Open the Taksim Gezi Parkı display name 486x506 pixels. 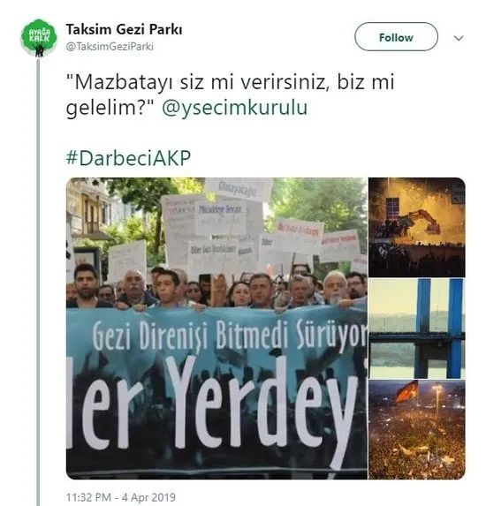click(x=124, y=30)
